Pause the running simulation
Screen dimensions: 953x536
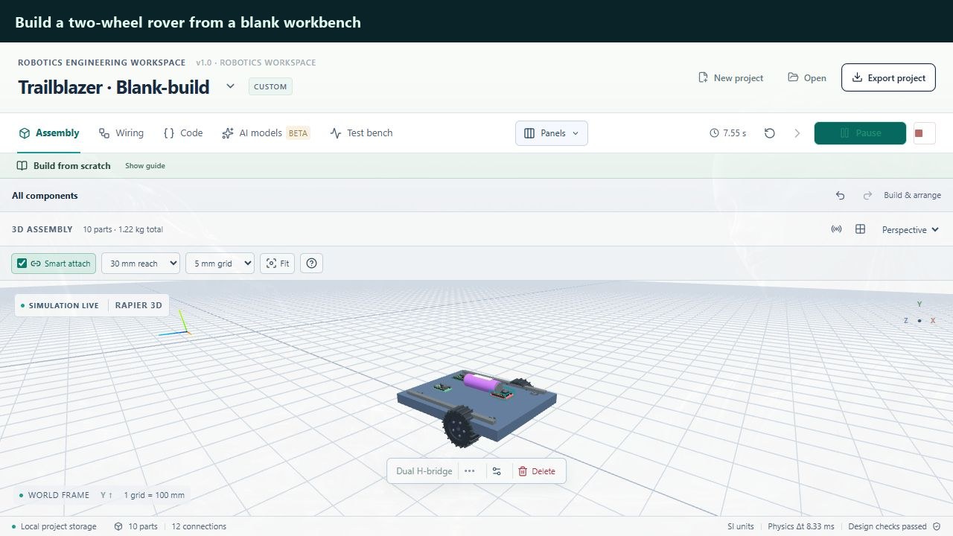[x=860, y=133]
